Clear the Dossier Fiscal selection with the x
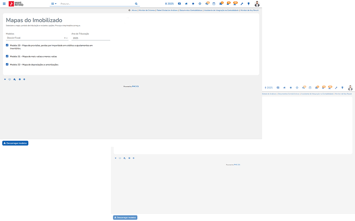This screenshot has height=221, width=355. [64, 38]
